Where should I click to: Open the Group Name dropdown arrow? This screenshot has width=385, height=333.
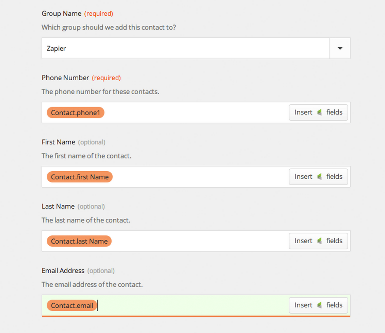pos(340,48)
